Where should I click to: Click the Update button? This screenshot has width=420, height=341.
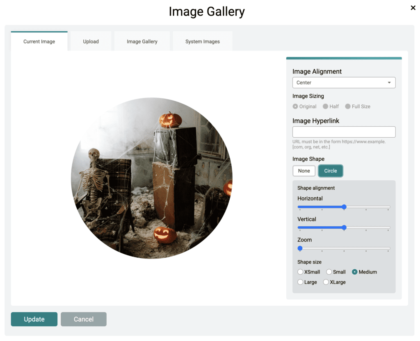pos(34,319)
